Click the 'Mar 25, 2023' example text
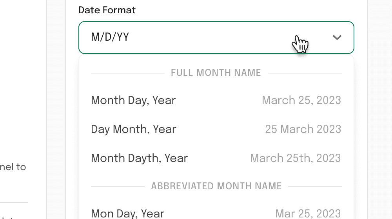The image size is (392, 219). click(308, 214)
